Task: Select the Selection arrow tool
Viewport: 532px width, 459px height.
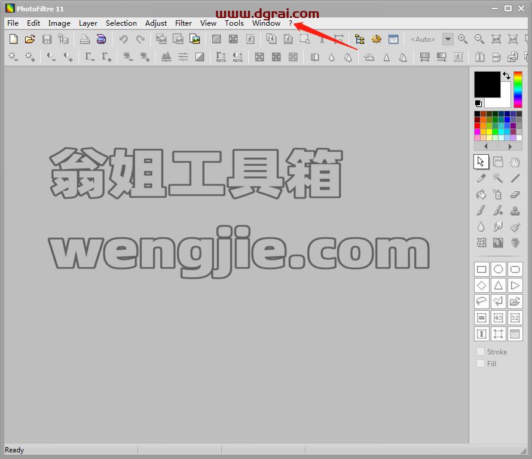Action: pyautogui.click(x=481, y=162)
